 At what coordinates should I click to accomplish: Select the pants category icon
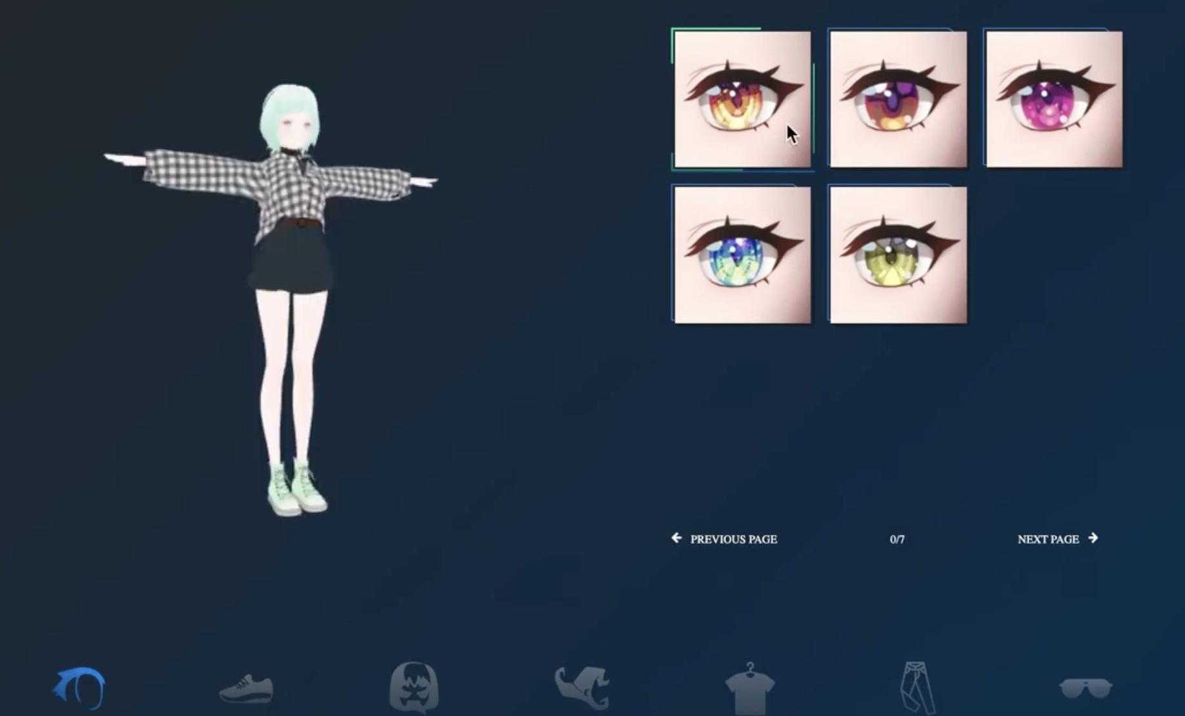point(917,688)
